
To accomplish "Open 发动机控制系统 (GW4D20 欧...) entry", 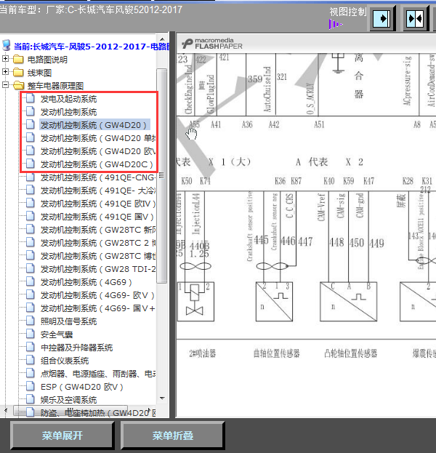I will click(x=98, y=151).
